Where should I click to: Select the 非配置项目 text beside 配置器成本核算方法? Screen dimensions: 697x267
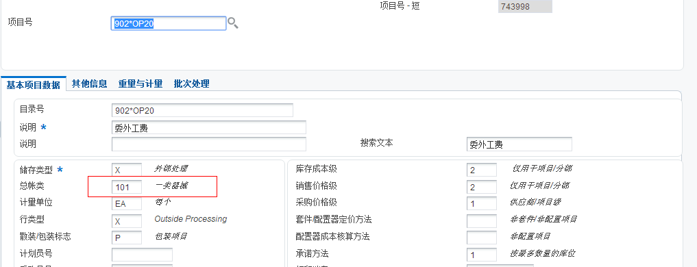[x=531, y=236]
